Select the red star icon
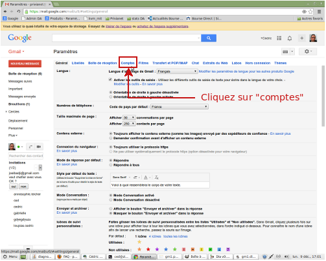The height and width of the screenshot is (261, 326). 148,249
